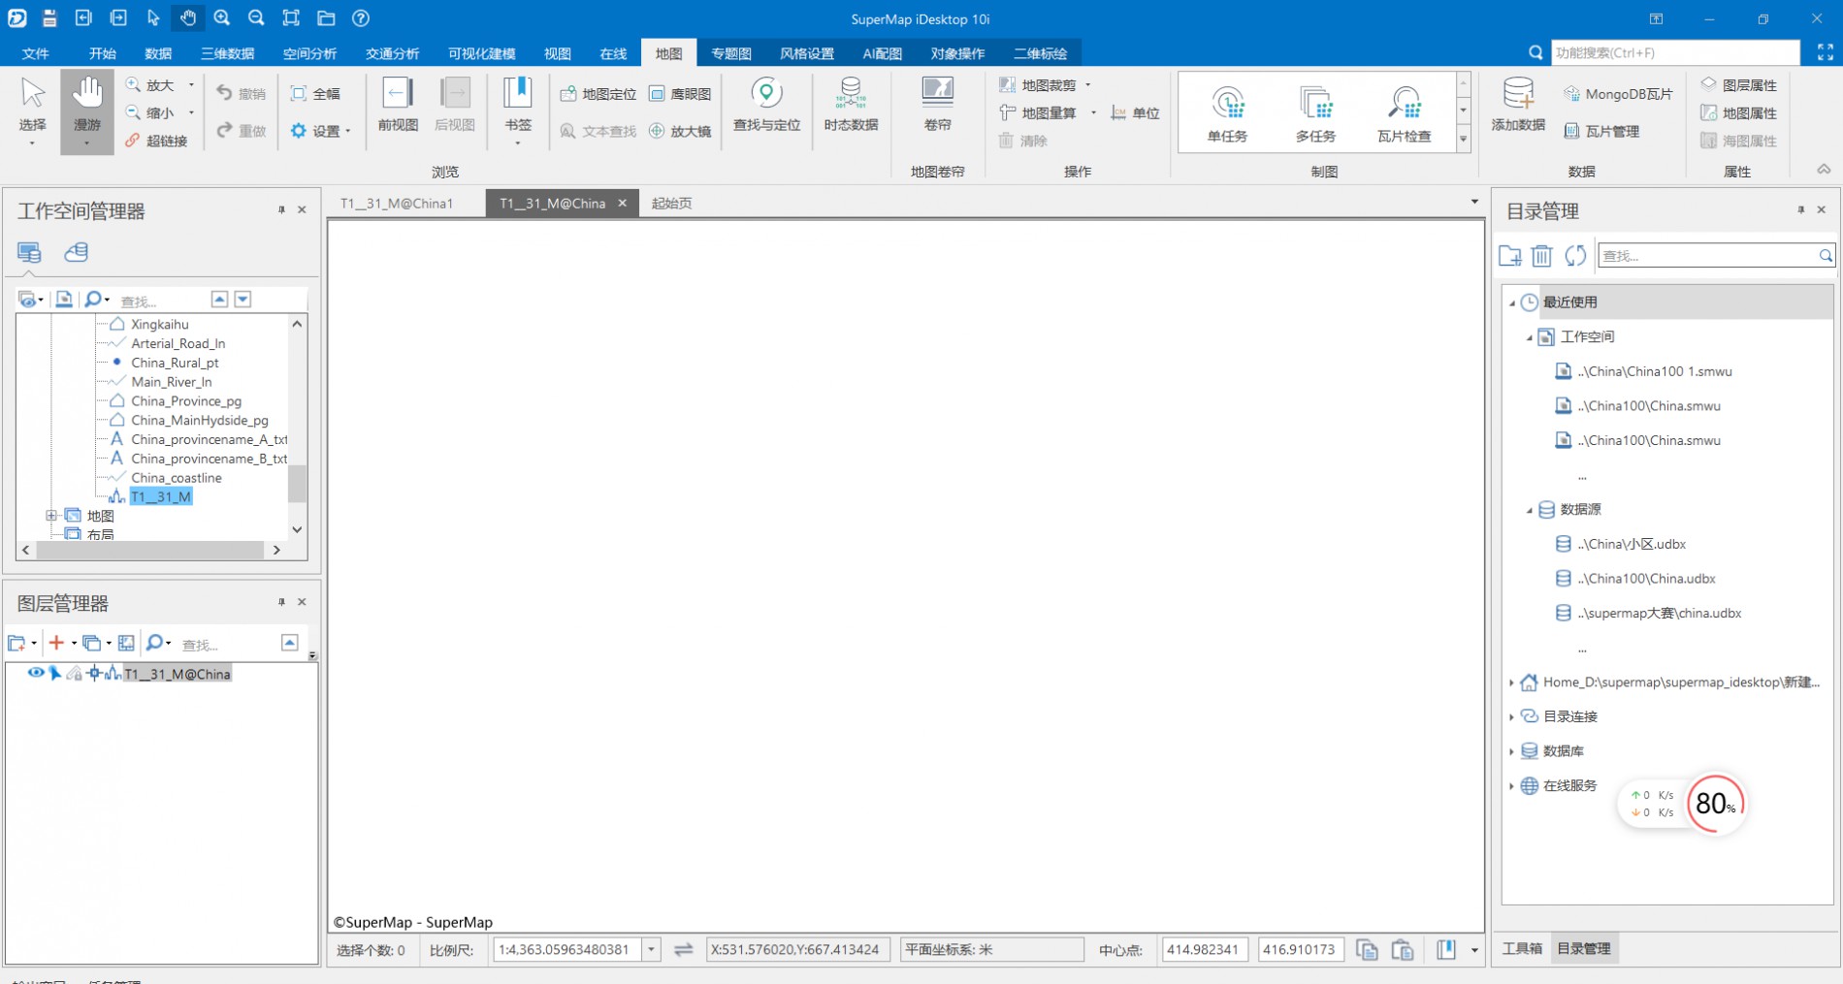Toggle full screen mode icon
Screen dimensions: 1843x984
1825,52
